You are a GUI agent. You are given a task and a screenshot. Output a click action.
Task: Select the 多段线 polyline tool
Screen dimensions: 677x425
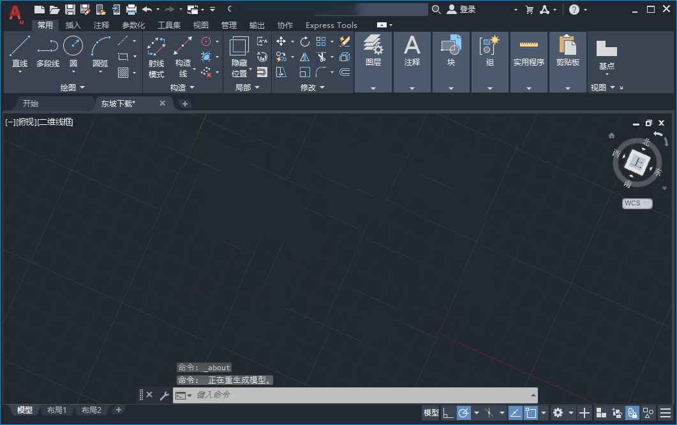click(x=48, y=51)
